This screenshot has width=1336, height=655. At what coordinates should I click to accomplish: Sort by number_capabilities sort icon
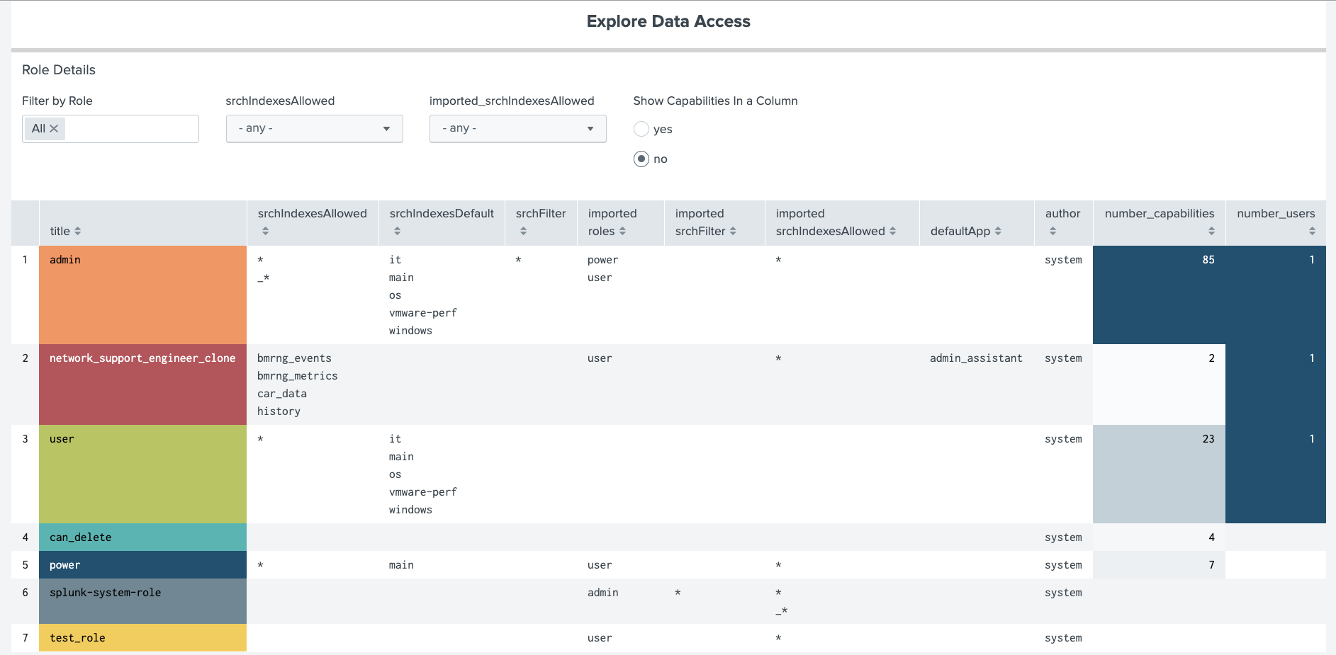pyautogui.click(x=1211, y=232)
